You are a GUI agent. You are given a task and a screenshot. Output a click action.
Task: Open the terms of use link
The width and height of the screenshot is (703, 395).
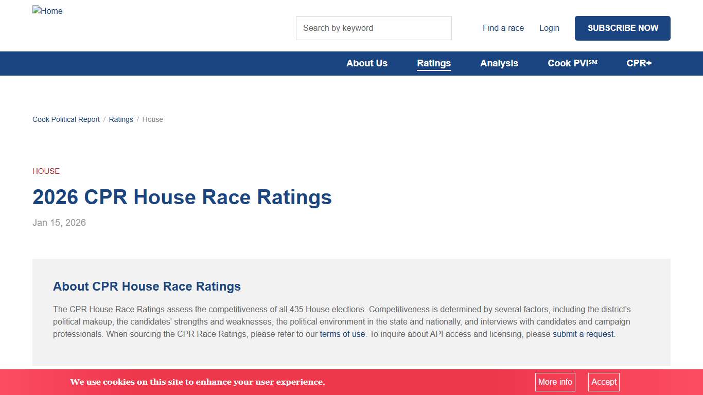[x=342, y=334]
